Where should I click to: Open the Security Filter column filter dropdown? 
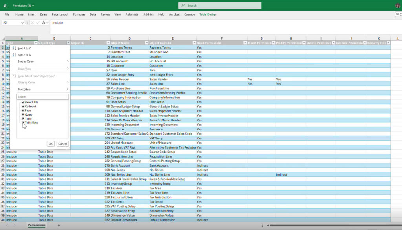(x=389, y=43)
